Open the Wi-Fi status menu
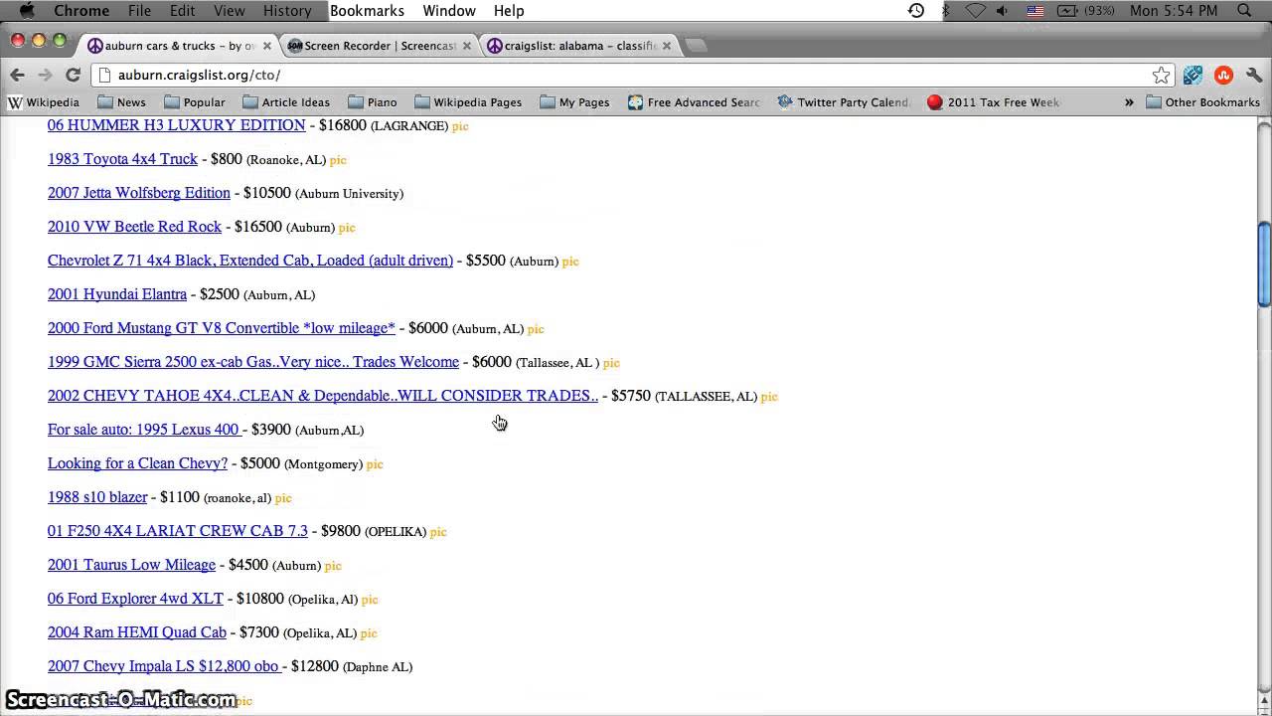1272x716 pixels. (975, 10)
